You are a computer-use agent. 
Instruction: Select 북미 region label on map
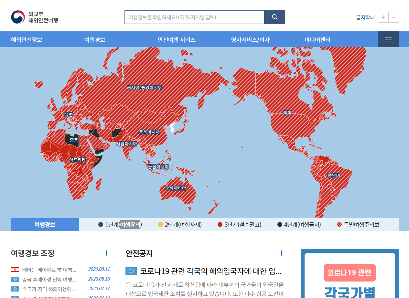point(287,112)
